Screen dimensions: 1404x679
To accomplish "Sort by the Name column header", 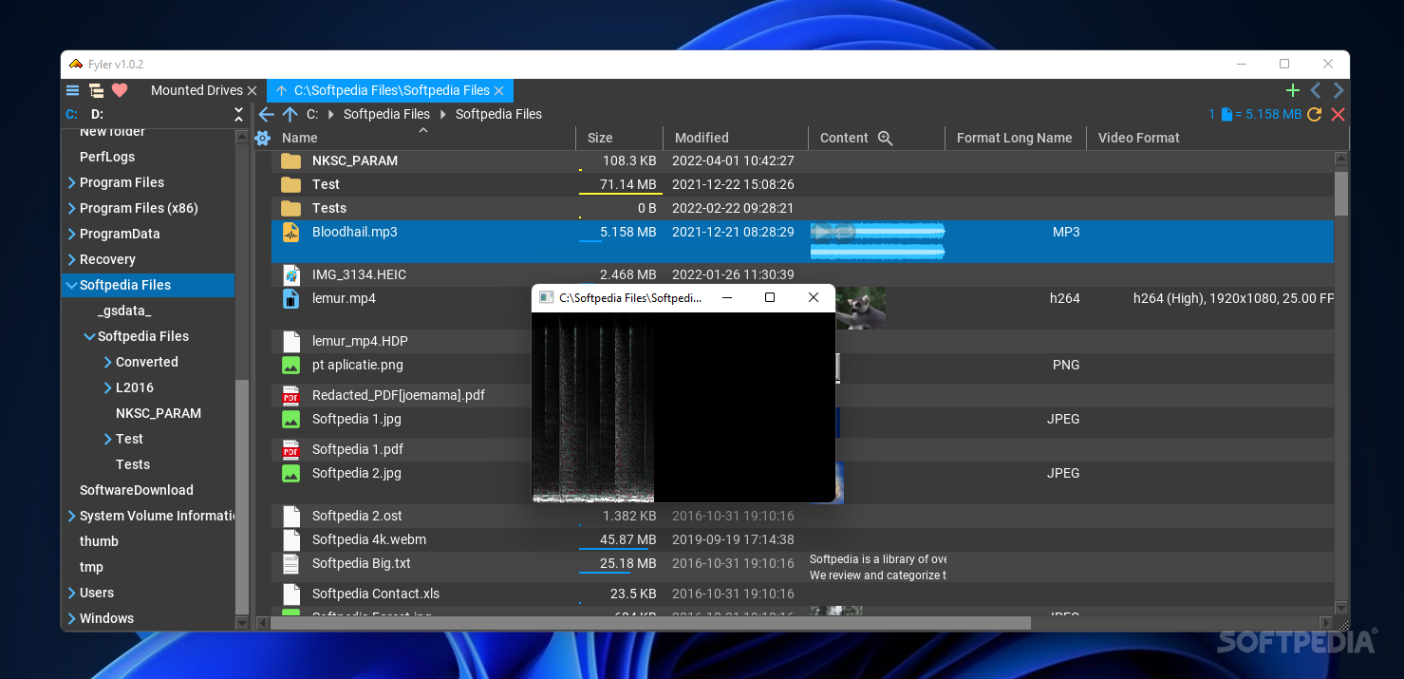I will pos(300,138).
